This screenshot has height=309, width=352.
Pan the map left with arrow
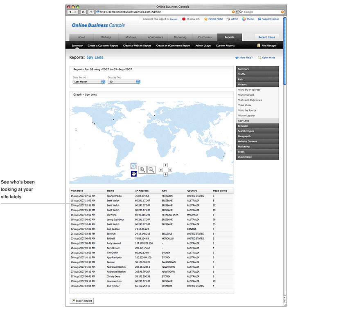click(161, 170)
